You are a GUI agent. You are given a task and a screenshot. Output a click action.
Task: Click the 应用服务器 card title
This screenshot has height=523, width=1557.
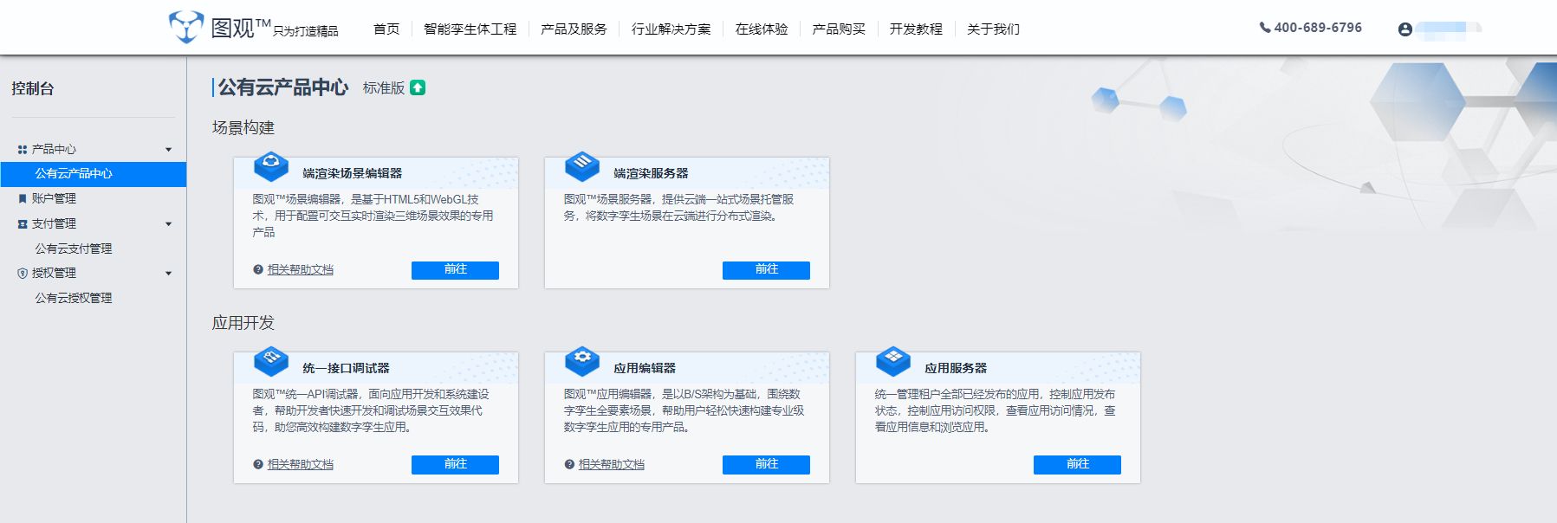click(x=956, y=368)
